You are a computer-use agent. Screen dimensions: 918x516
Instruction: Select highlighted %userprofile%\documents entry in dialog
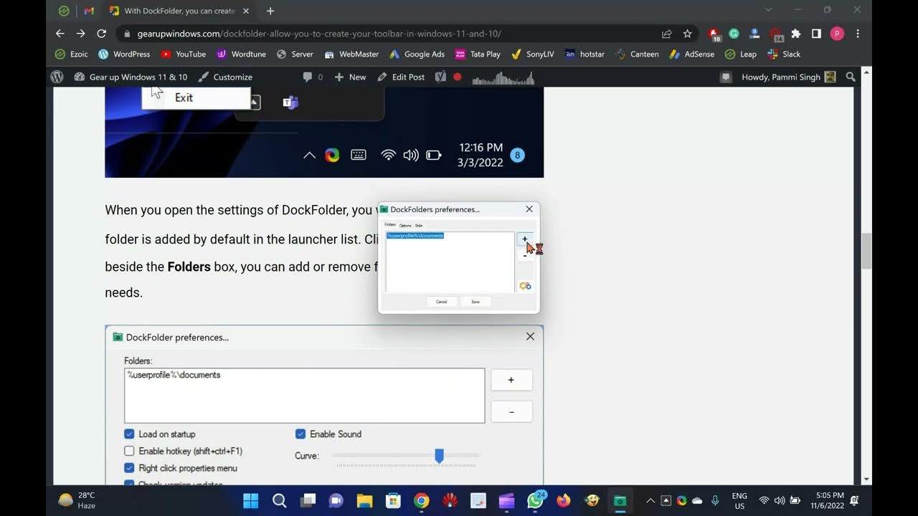pyautogui.click(x=415, y=236)
